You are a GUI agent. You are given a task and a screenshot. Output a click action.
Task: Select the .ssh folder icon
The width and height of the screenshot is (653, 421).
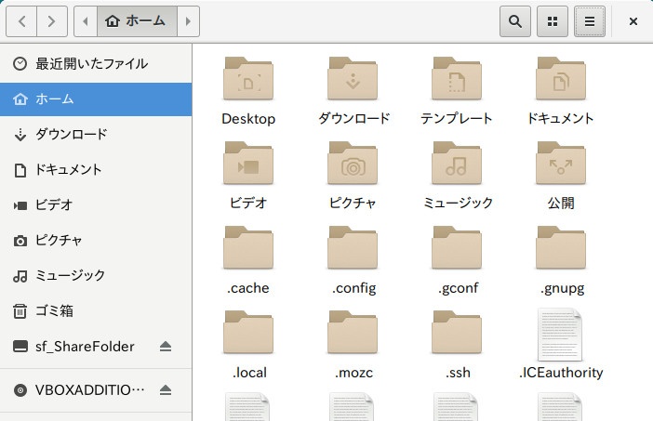[x=457, y=332]
